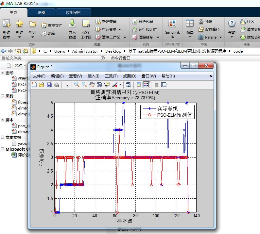Click the Link Plot icon
Screen dimensions: 260x234
(128, 85)
